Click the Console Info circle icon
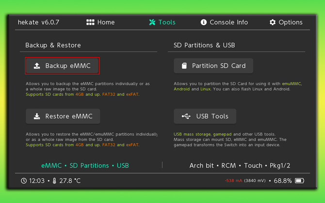Viewport: 325px width, 203px height. coord(204,22)
